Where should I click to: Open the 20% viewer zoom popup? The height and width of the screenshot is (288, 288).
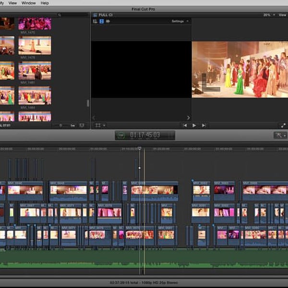point(269,15)
